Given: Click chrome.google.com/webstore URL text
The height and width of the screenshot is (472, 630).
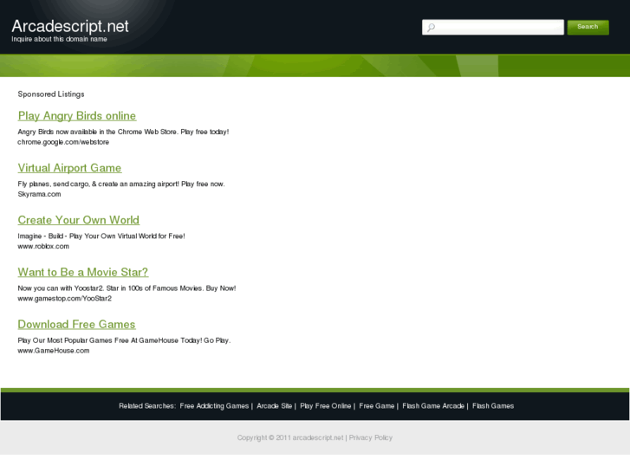Looking at the screenshot, I should pyautogui.click(x=63, y=142).
